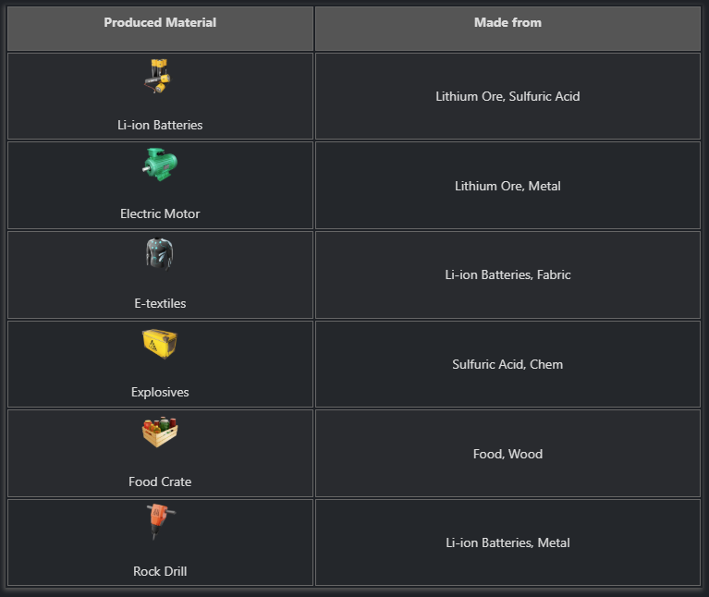Select the E-textiles name label
The image size is (709, 597).
[x=160, y=303]
